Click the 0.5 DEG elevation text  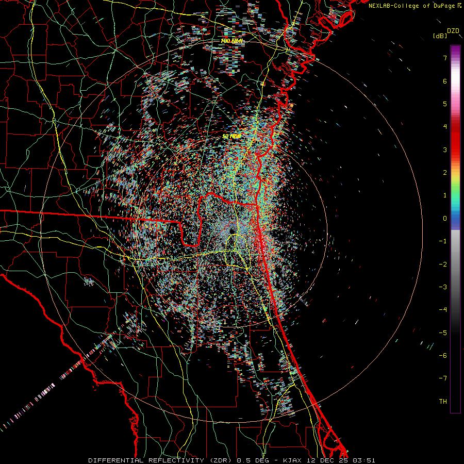(x=253, y=460)
